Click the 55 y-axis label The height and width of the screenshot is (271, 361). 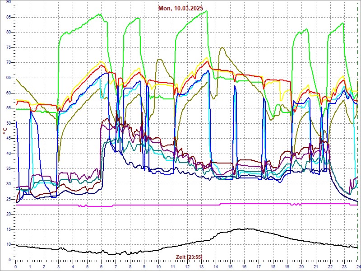(9, 108)
